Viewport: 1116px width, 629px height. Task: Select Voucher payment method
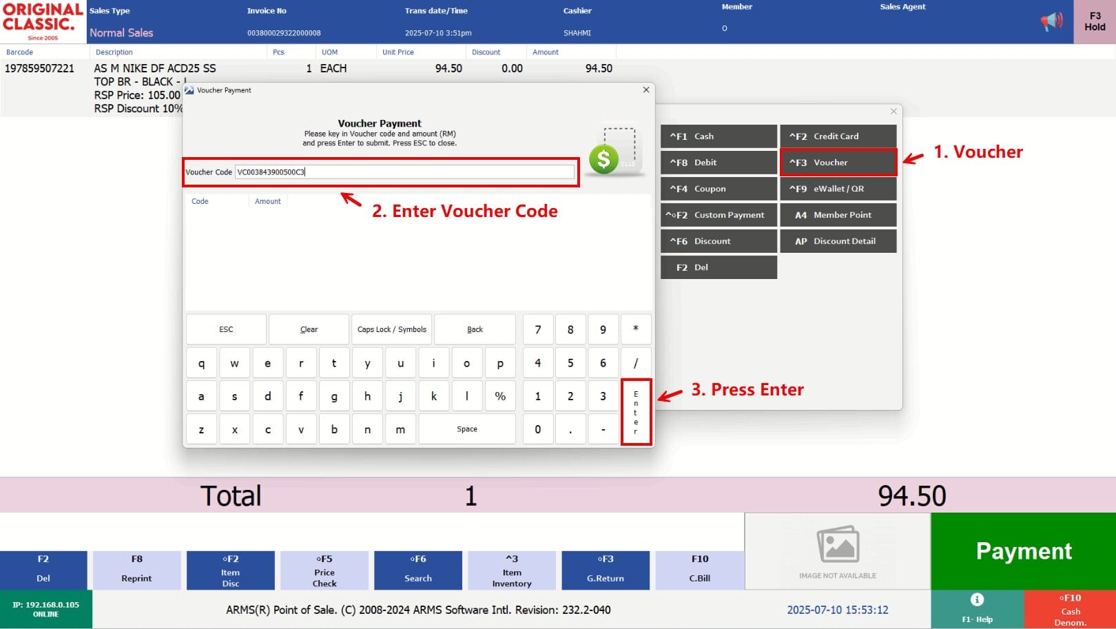point(838,163)
